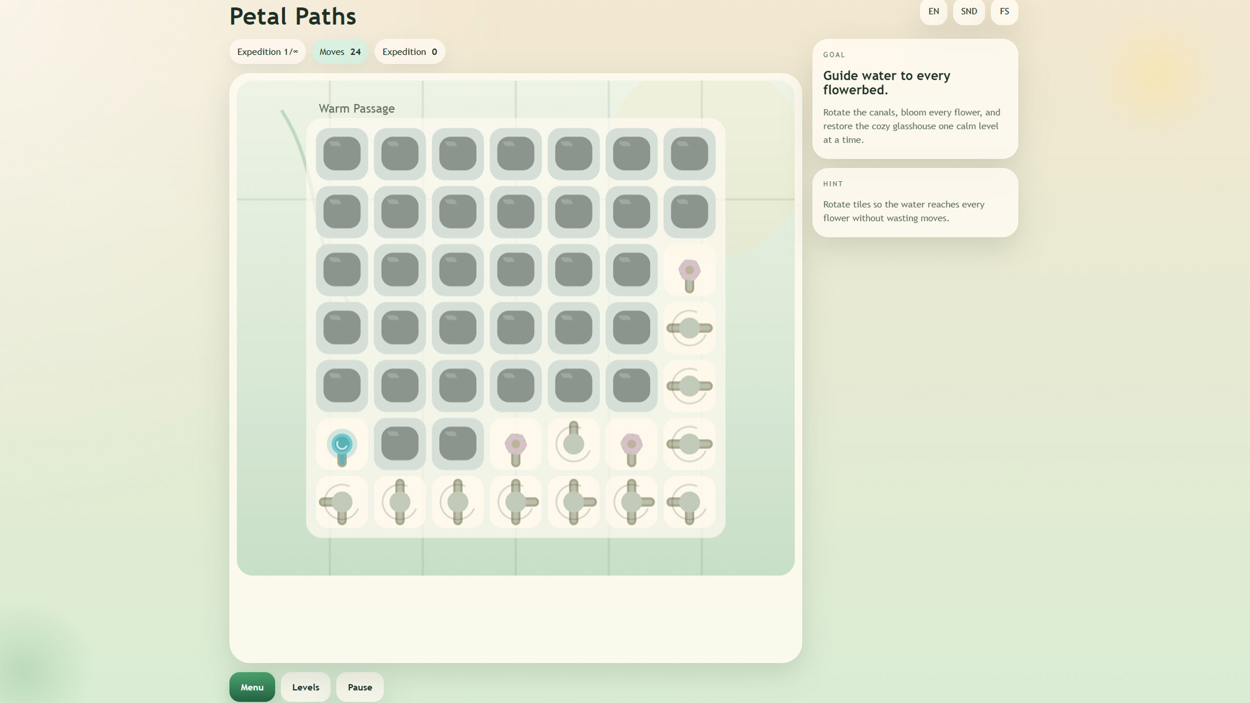Open the Menu button
The height and width of the screenshot is (703, 1250).
252,687
